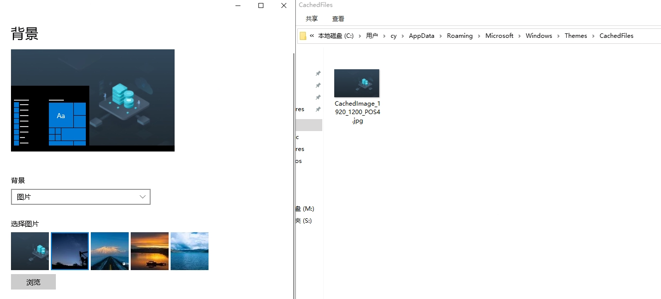This screenshot has width=661, height=299.
Task: Click the folder icon in the address bar
Action: tap(303, 36)
